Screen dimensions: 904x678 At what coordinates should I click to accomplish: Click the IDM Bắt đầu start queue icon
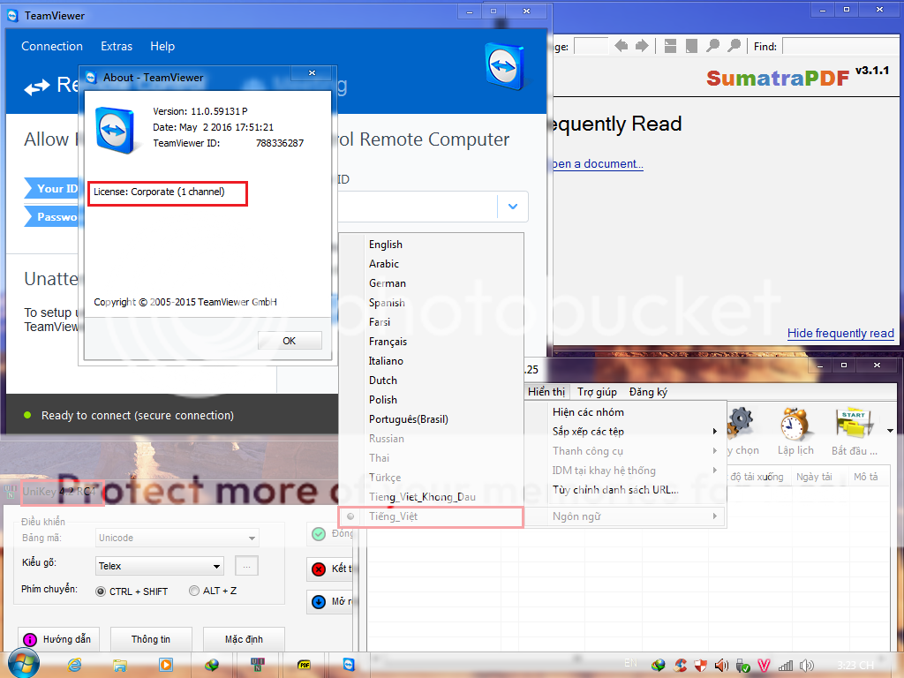tap(854, 426)
